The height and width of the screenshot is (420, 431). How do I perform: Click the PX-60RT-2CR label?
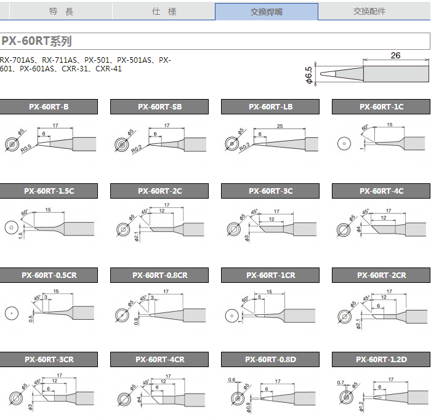(x=381, y=275)
